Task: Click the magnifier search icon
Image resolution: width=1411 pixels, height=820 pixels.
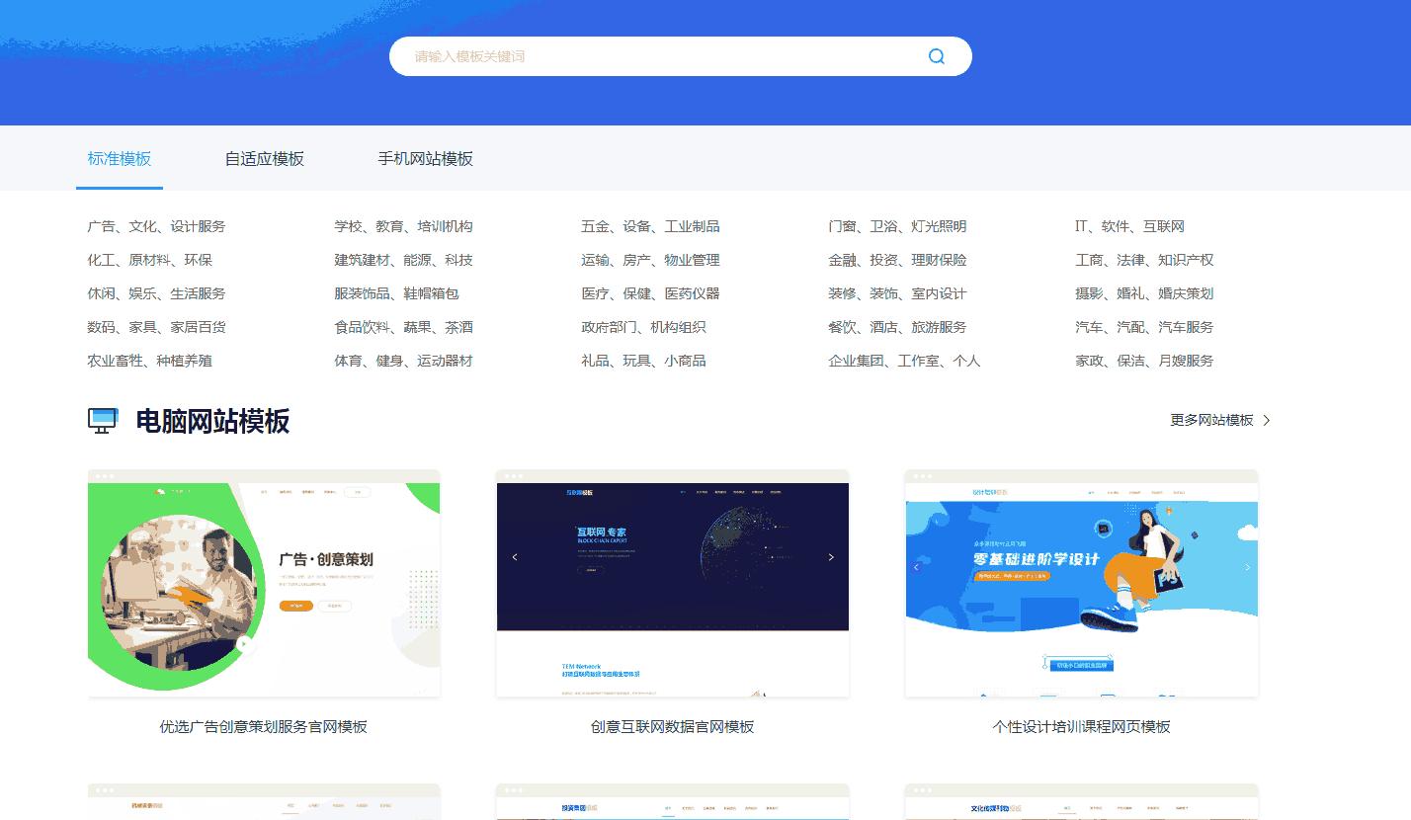Action: pos(936,56)
